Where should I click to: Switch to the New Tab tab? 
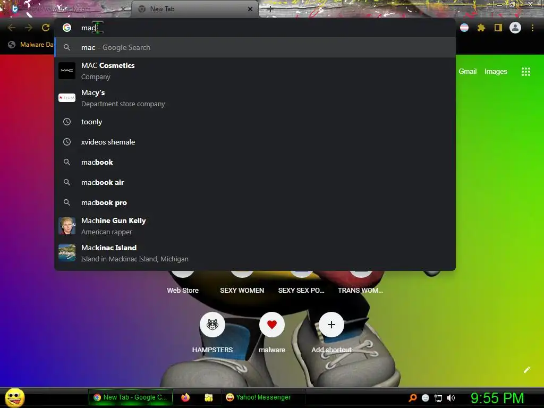coord(194,9)
